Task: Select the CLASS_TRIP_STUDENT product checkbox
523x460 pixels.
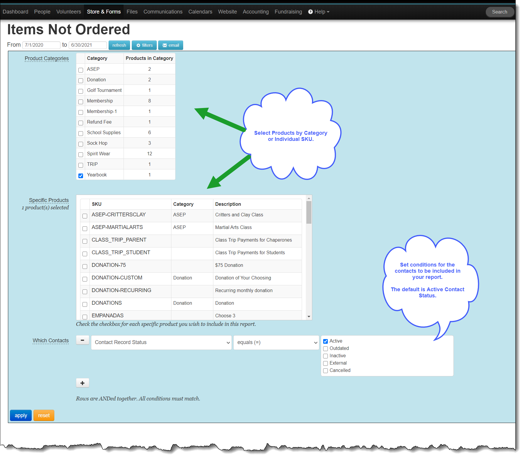Action: coord(85,254)
